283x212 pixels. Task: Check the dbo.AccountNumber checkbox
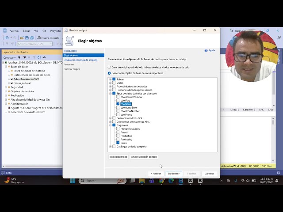118,97
